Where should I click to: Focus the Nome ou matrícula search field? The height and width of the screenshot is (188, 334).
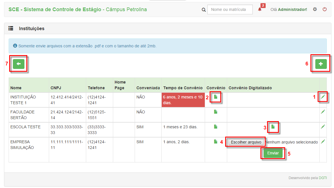[x=230, y=9]
